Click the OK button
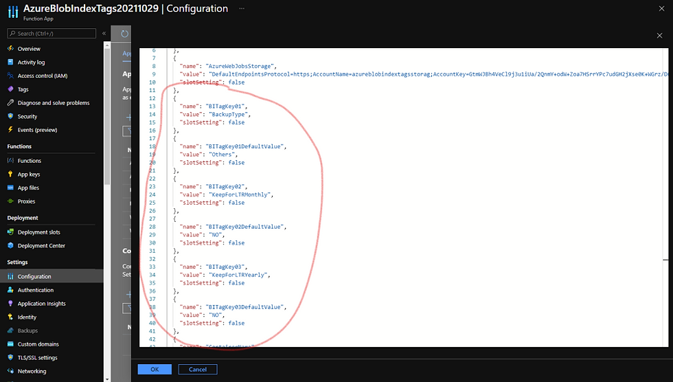This screenshot has height=382, width=673. point(155,369)
